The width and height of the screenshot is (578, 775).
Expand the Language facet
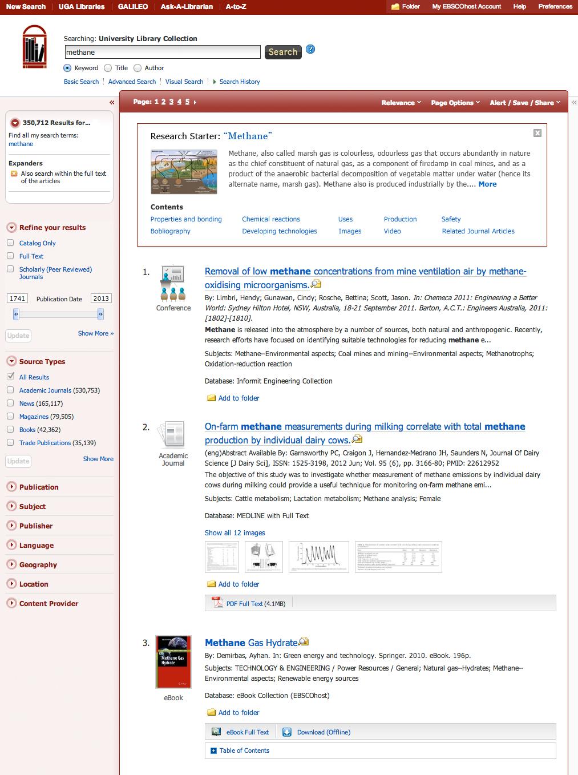(11, 545)
